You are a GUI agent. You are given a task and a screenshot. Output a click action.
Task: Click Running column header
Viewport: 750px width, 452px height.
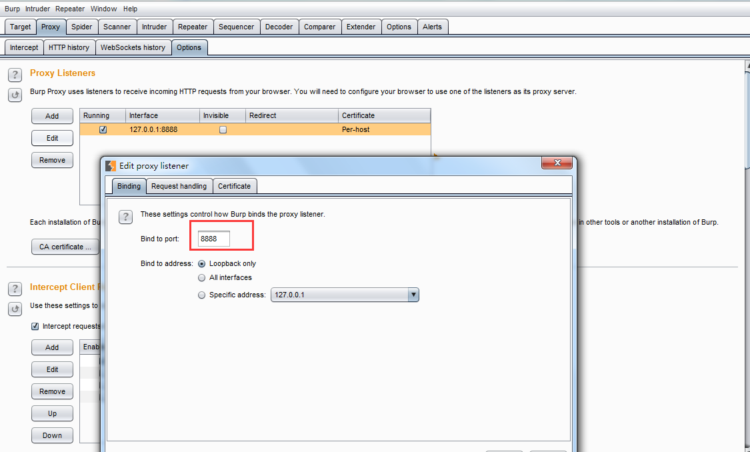(x=103, y=116)
